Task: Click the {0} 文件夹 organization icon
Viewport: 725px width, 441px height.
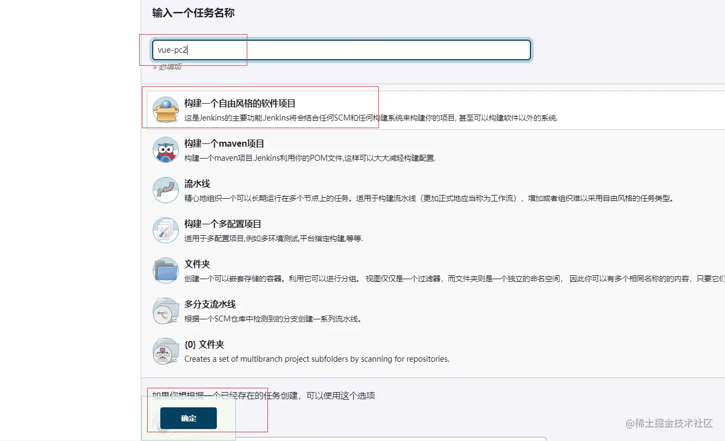Action: tap(166, 351)
